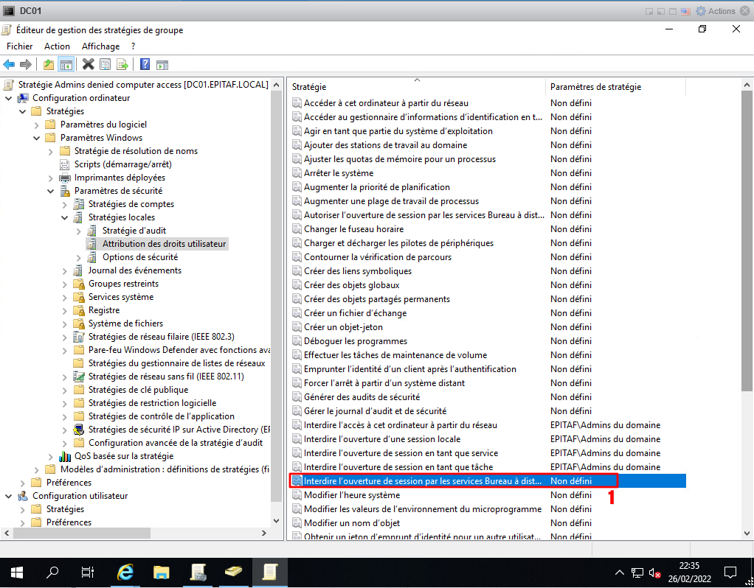754x588 pixels.
Task: Toggle the Action pane toolbar icon
Action: (x=162, y=64)
